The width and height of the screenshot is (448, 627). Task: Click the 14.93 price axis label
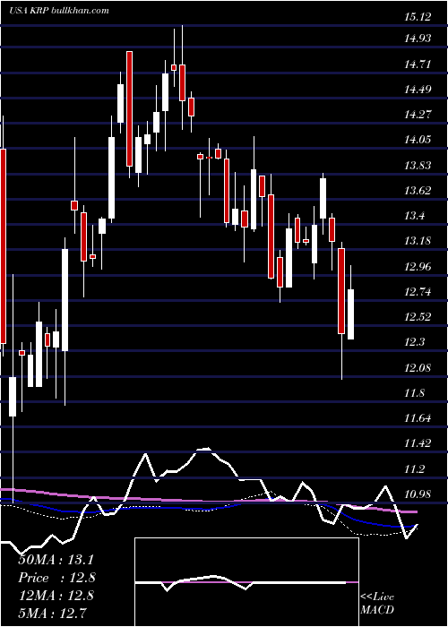[x=418, y=39]
